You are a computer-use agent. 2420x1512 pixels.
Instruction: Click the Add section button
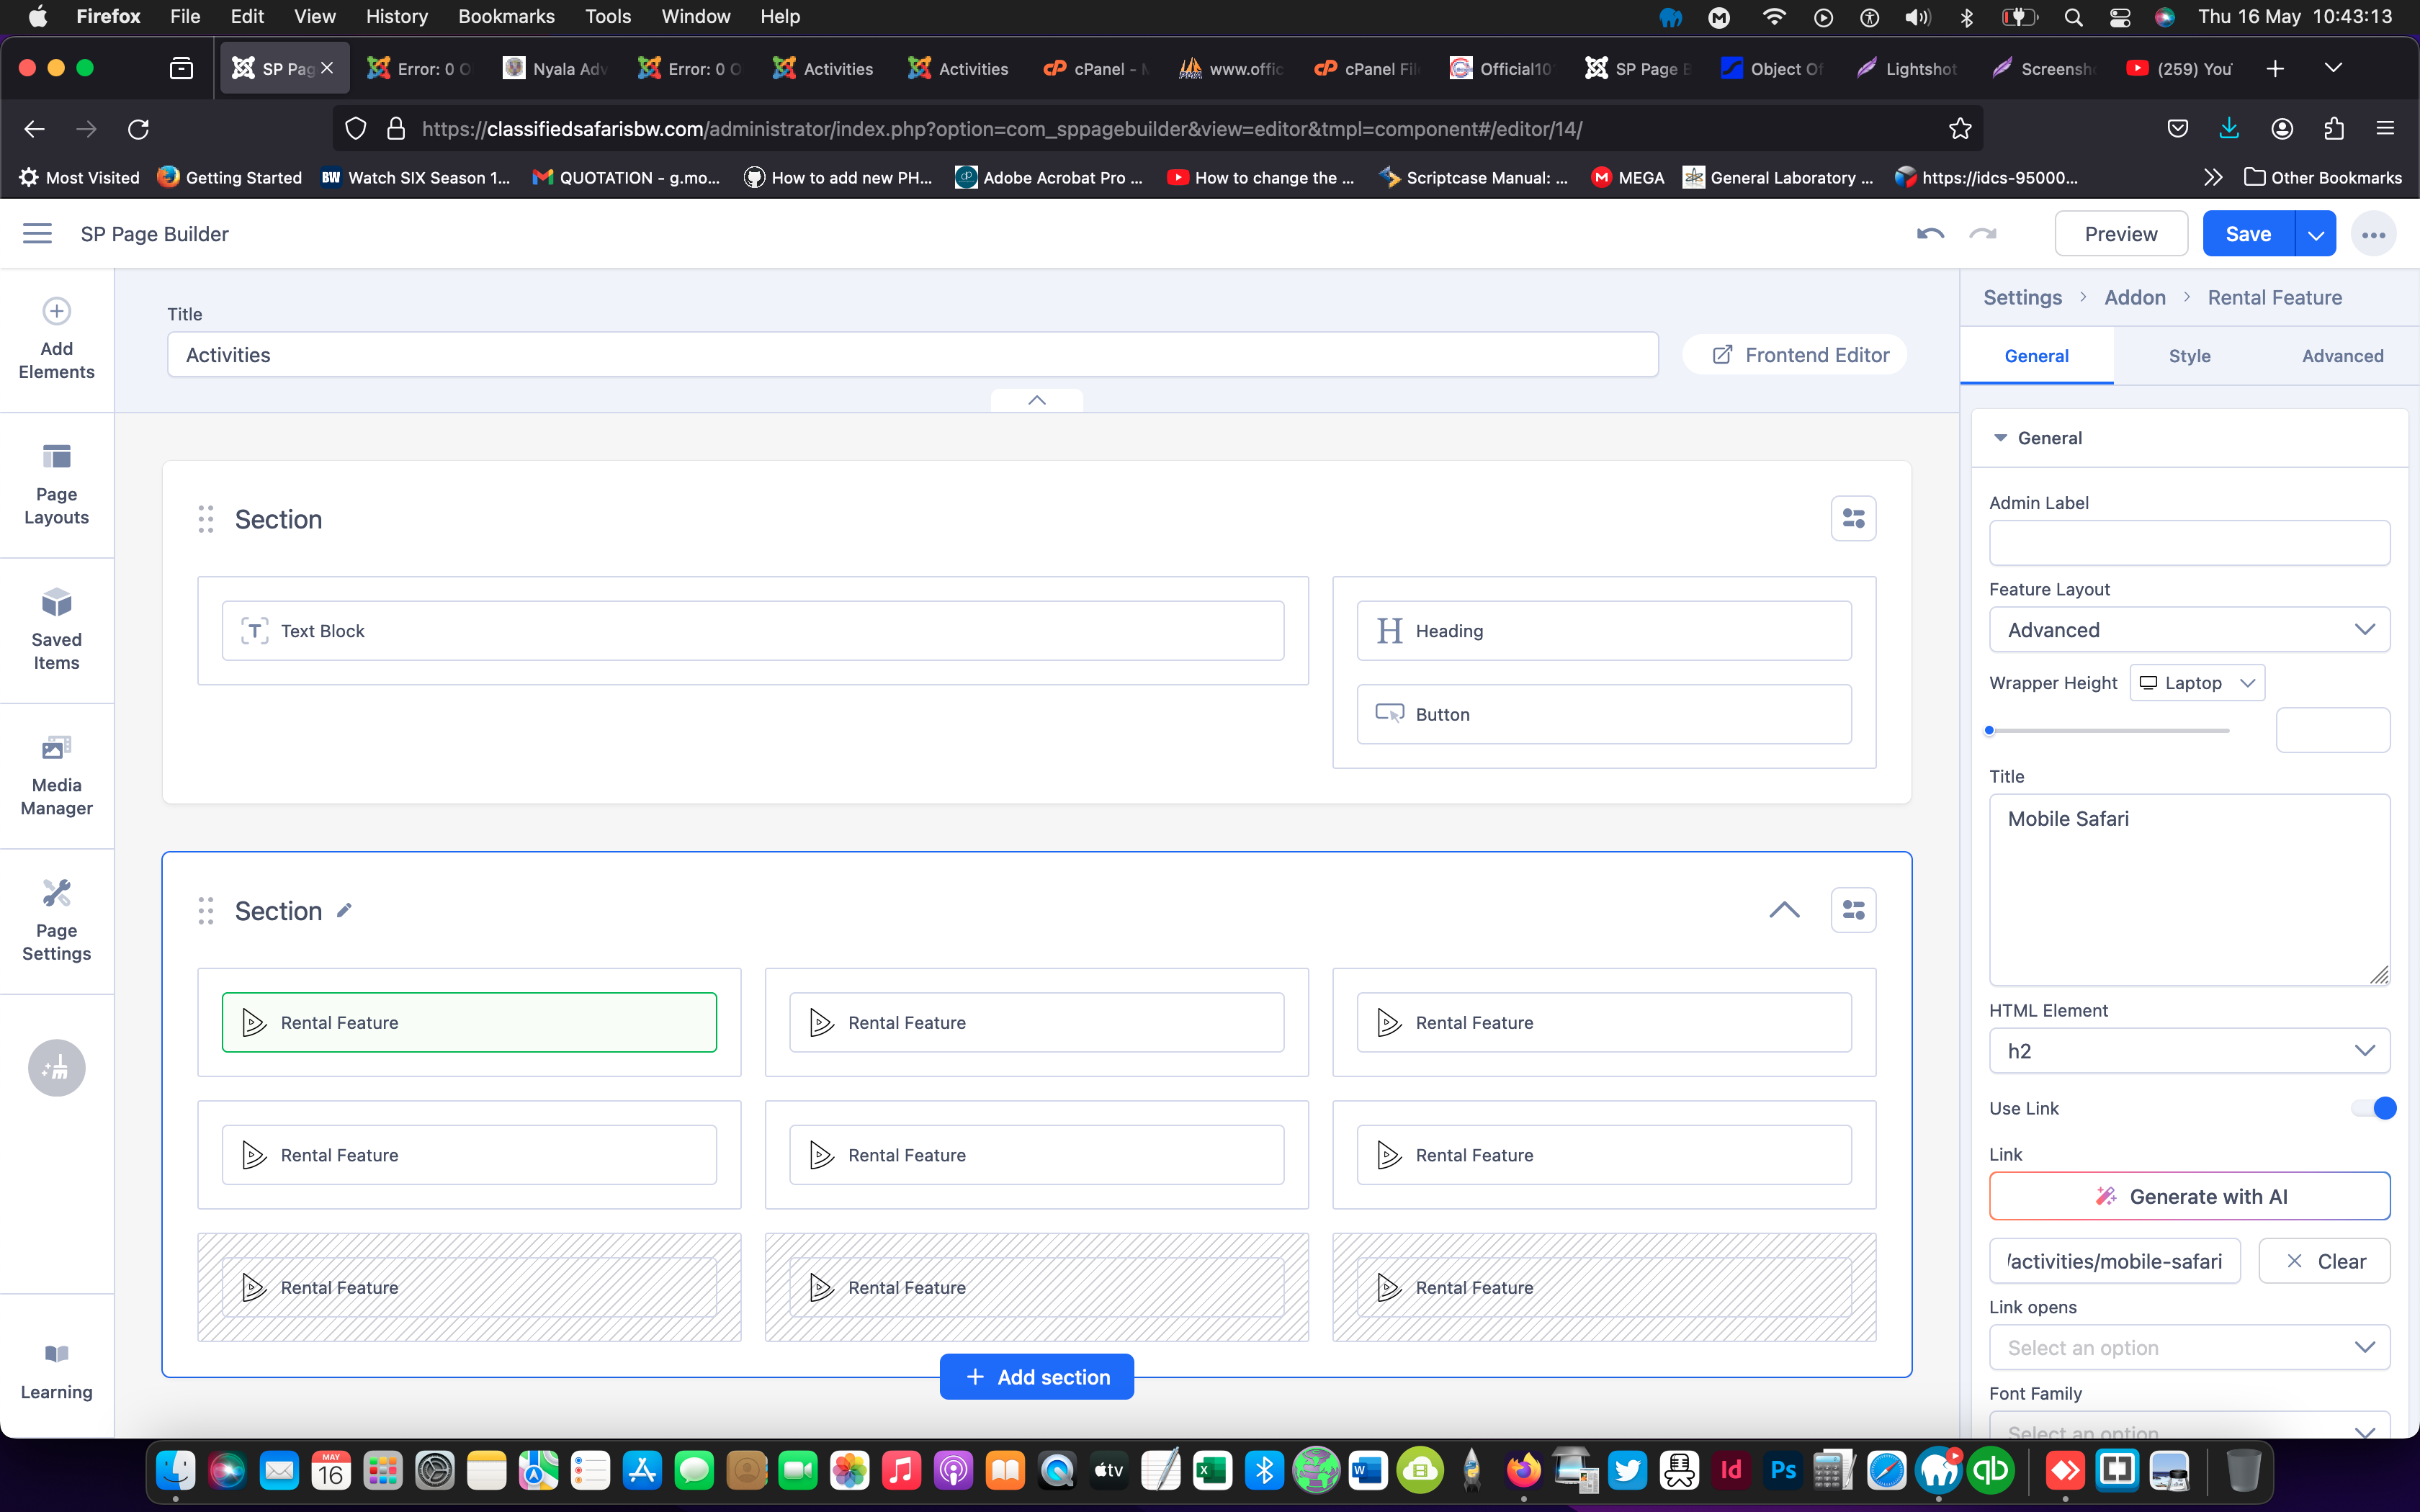(x=1037, y=1377)
